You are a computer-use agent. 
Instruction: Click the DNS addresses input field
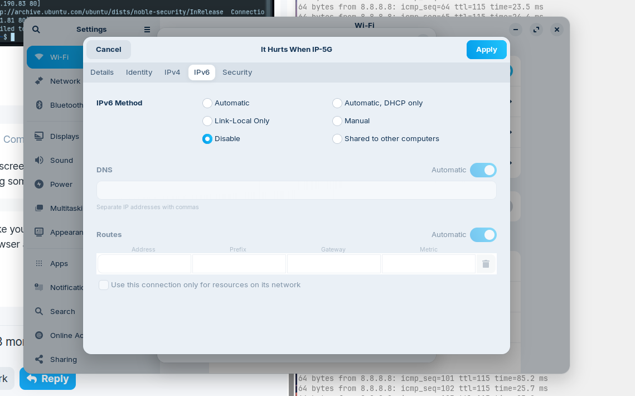point(296,190)
